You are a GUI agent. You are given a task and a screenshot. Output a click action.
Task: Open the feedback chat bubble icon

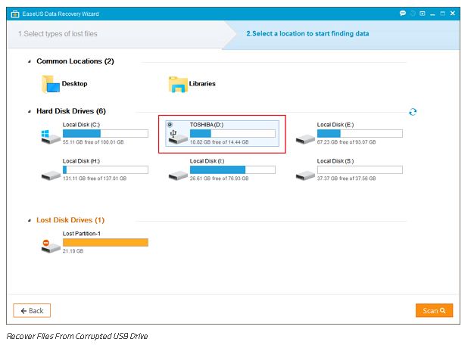403,14
